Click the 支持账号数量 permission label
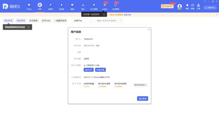 89,84
